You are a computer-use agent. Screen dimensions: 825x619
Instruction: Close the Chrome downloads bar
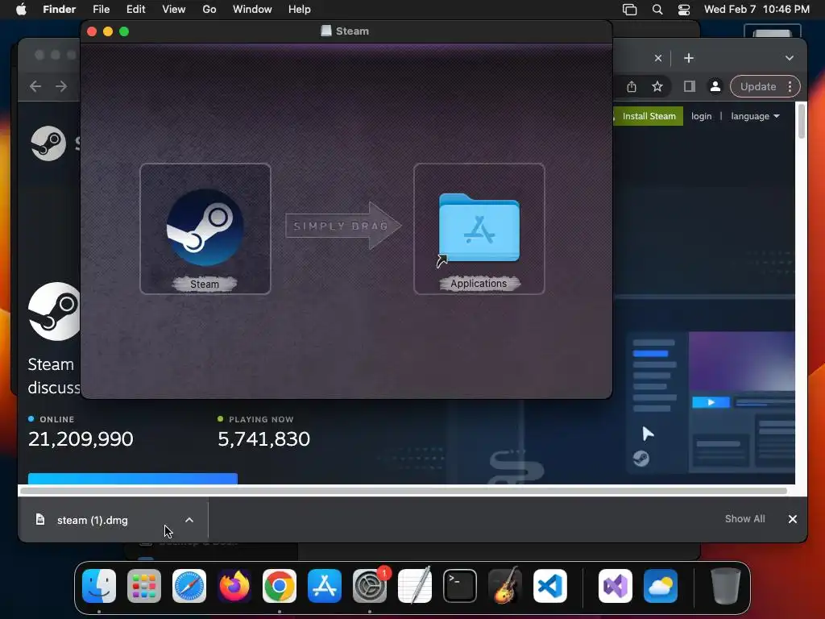point(793,519)
